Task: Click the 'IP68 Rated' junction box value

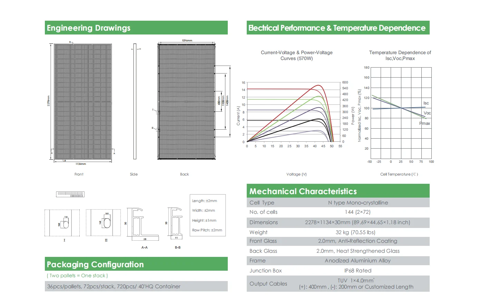Action: [358, 271]
